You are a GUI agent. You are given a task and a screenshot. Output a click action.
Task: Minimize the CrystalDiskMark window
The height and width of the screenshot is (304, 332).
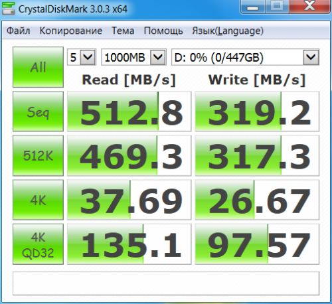point(252,7)
